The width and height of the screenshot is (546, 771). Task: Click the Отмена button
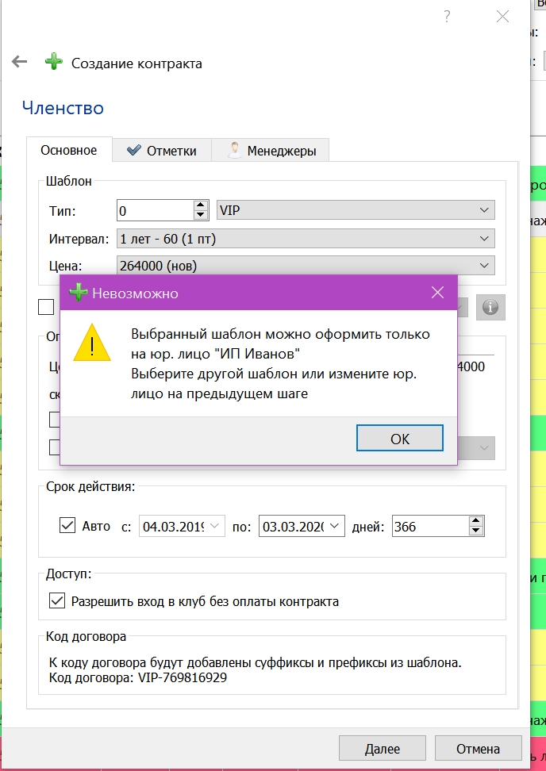(478, 749)
